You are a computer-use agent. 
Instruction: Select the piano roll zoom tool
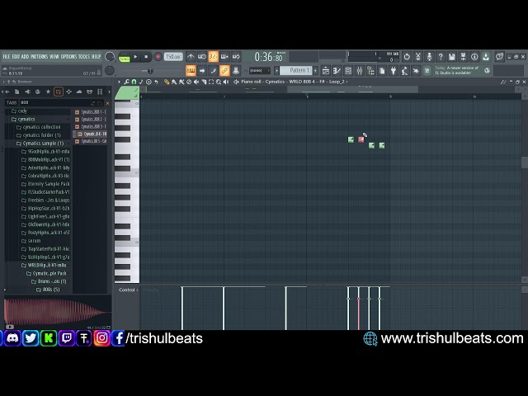coord(219,82)
